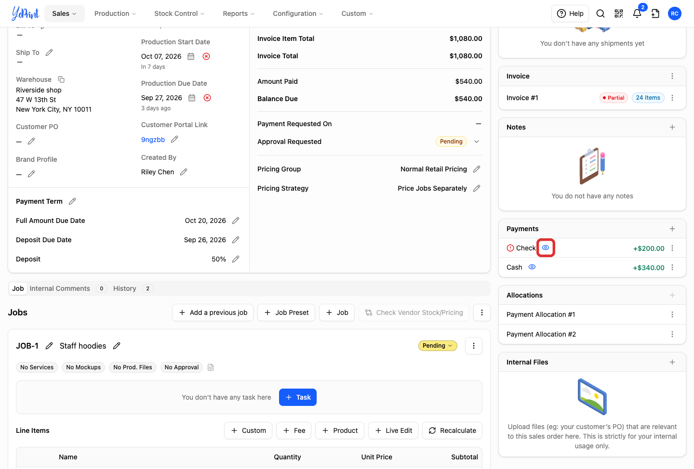This screenshot has width=694, height=469.
Task: Open the Stock Control menu
Action: click(x=179, y=13)
